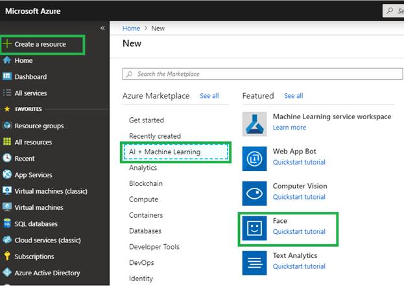Click the top bar search magnifier icon
Screen dimensions: 404x287
pos(390,11)
